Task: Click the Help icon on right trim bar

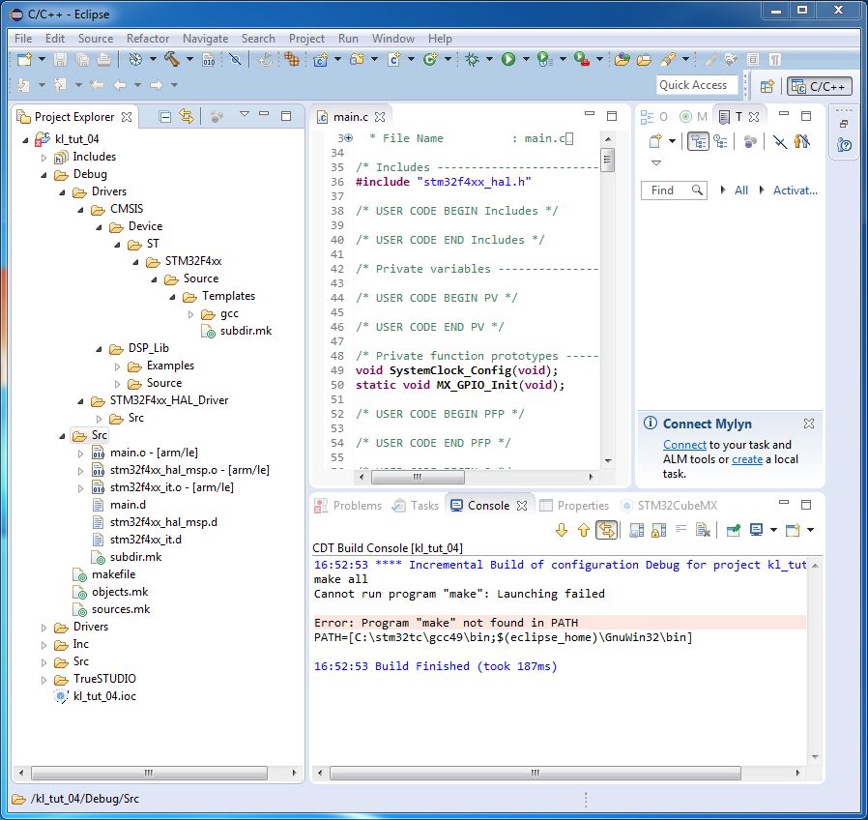Action: 844,145
